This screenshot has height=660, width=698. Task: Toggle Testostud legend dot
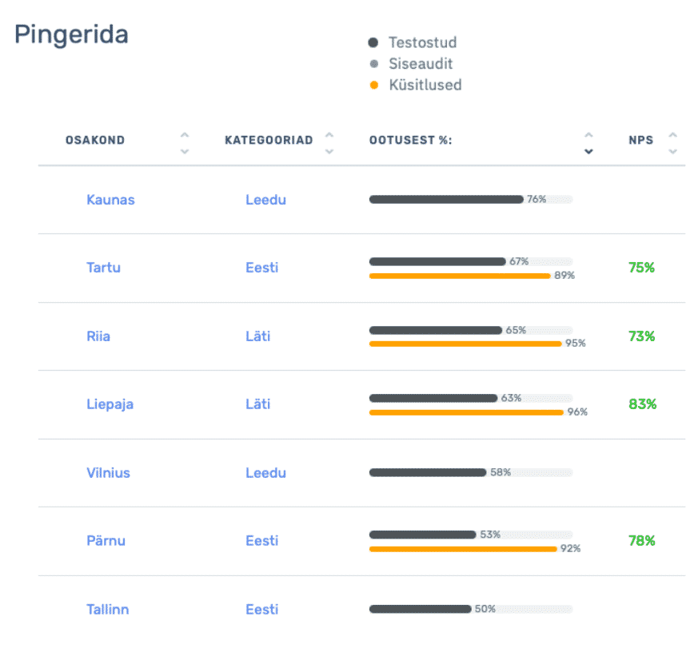pyautogui.click(x=373, y=43)
